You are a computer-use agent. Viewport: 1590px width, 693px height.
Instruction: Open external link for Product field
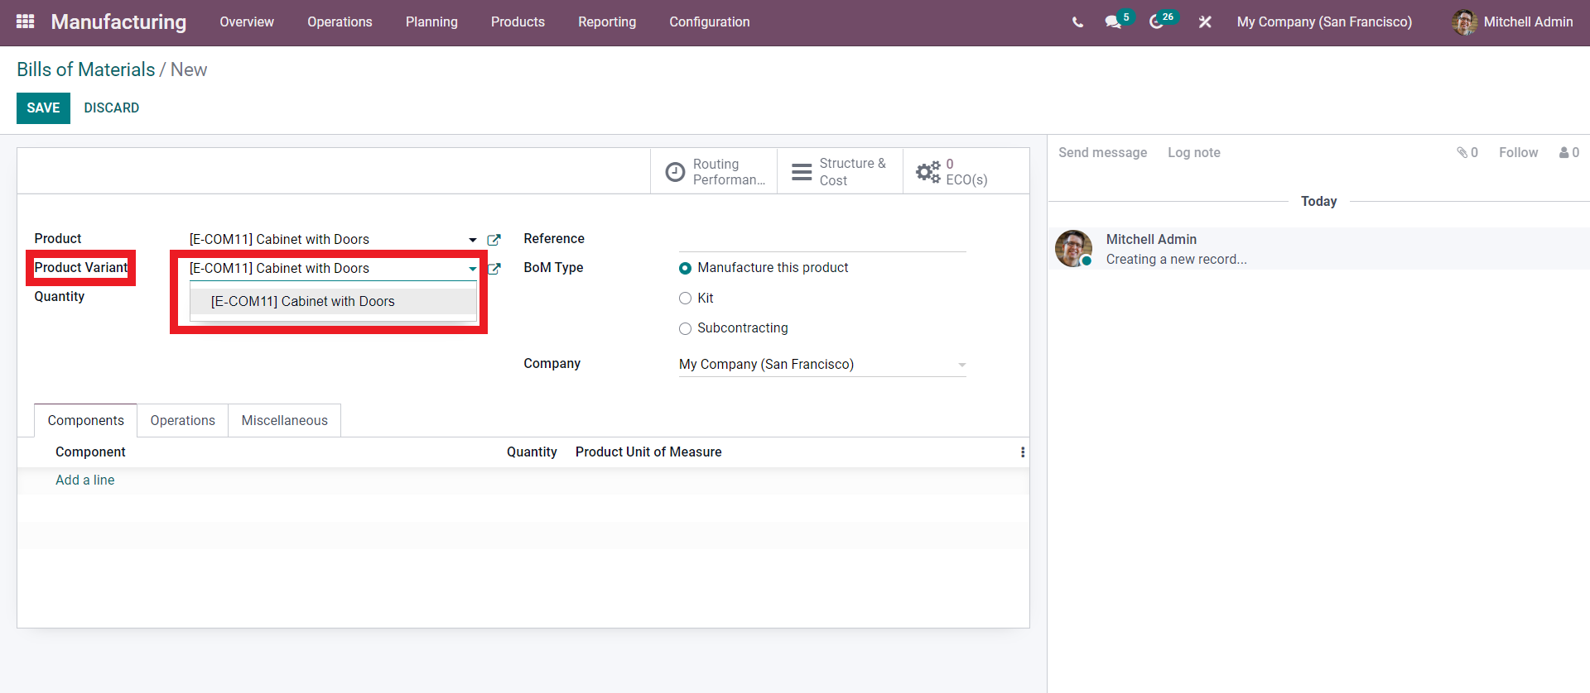(494, 240)
